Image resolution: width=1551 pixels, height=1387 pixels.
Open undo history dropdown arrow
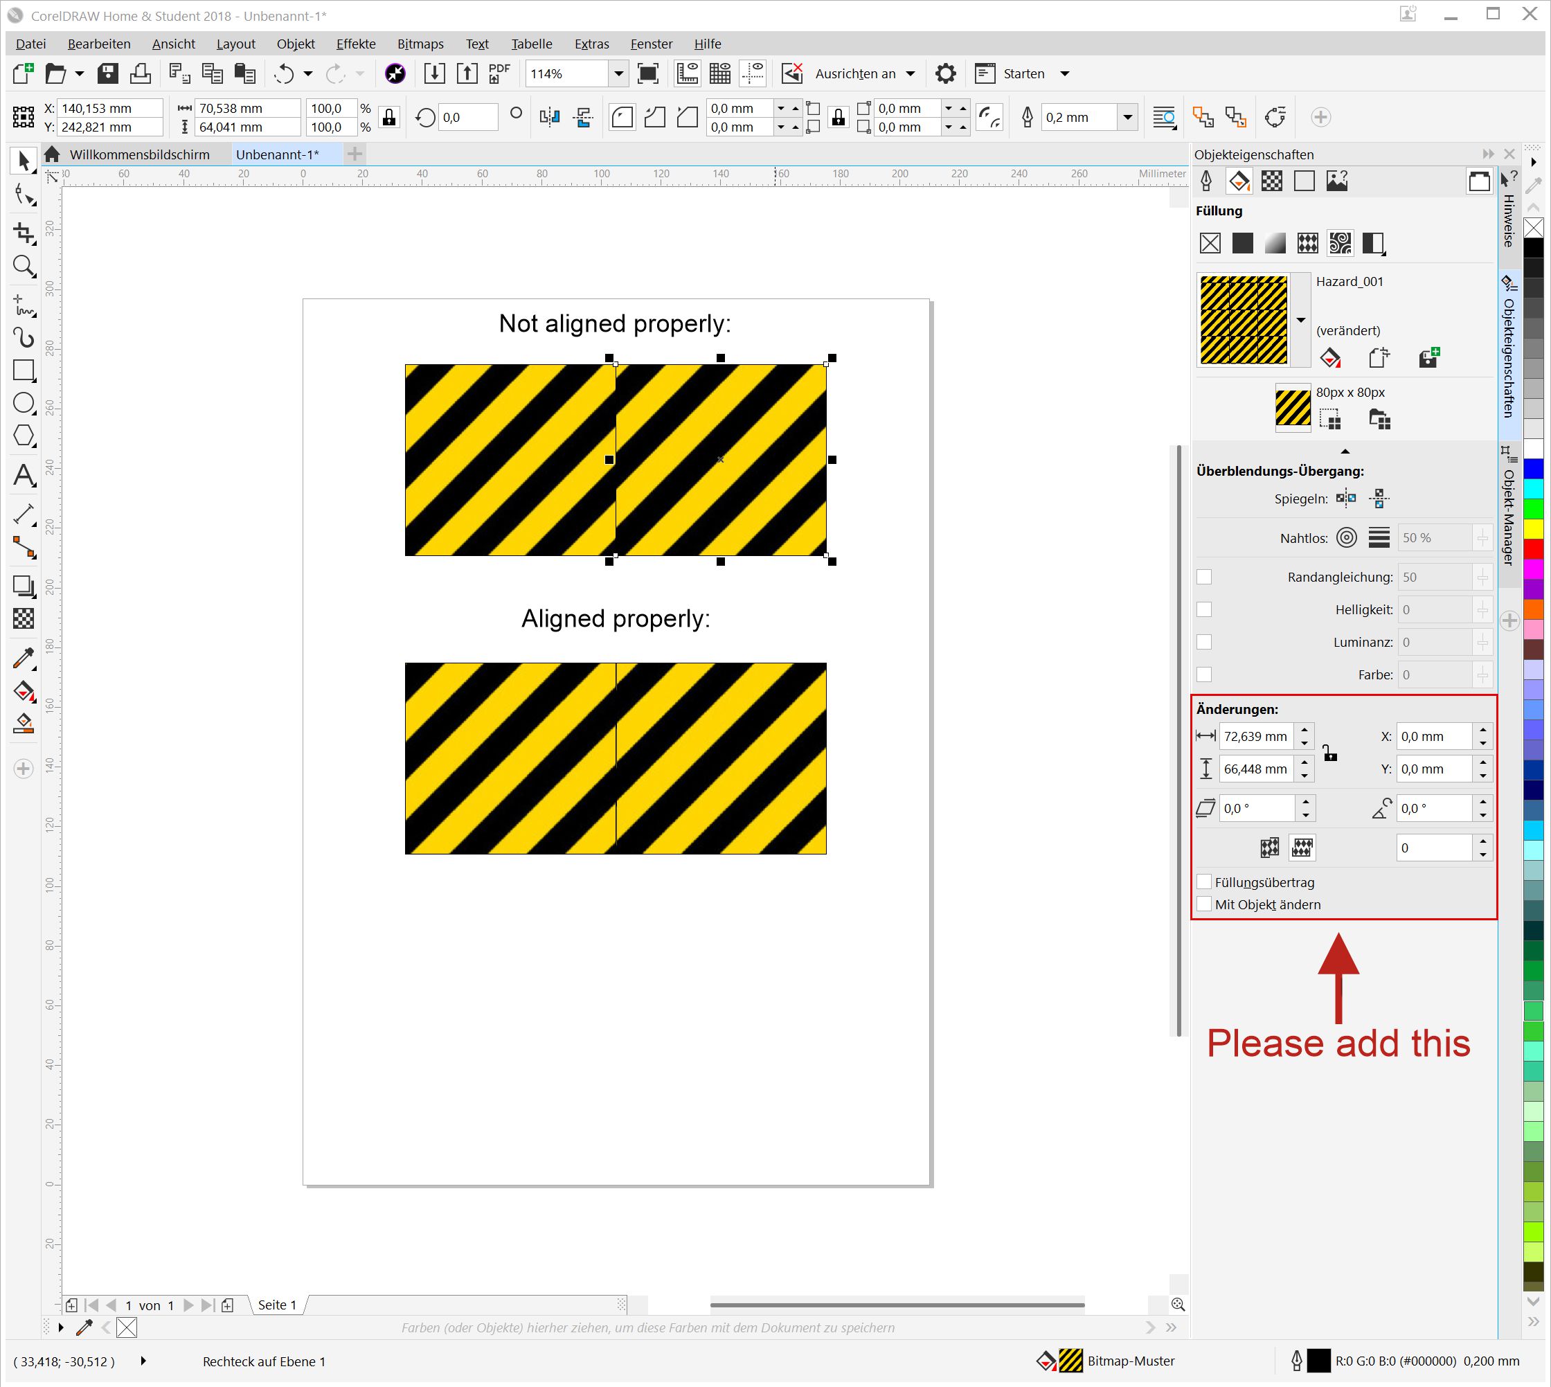308,73
